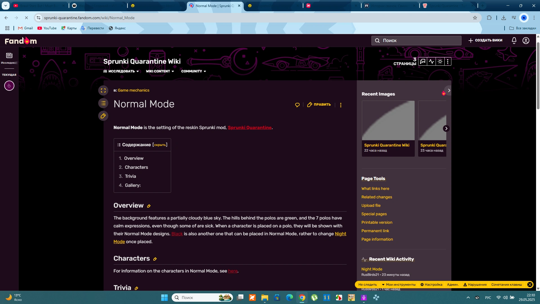Screen dimensions: 540x304
Task: Open the user account avatar menu
Action: point(526,41)
